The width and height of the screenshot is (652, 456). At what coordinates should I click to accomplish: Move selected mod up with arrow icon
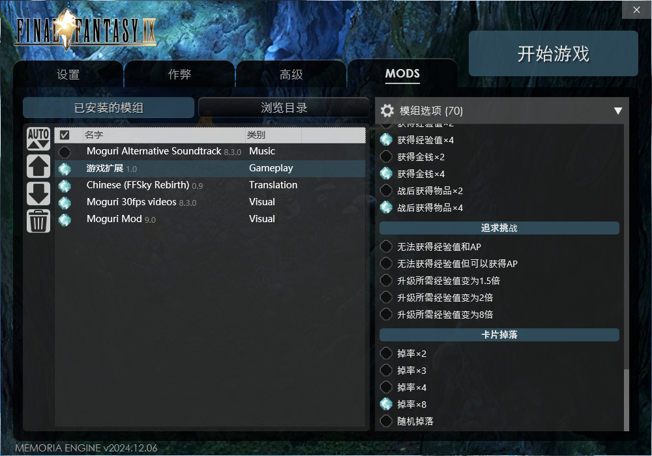click(38, 166)
